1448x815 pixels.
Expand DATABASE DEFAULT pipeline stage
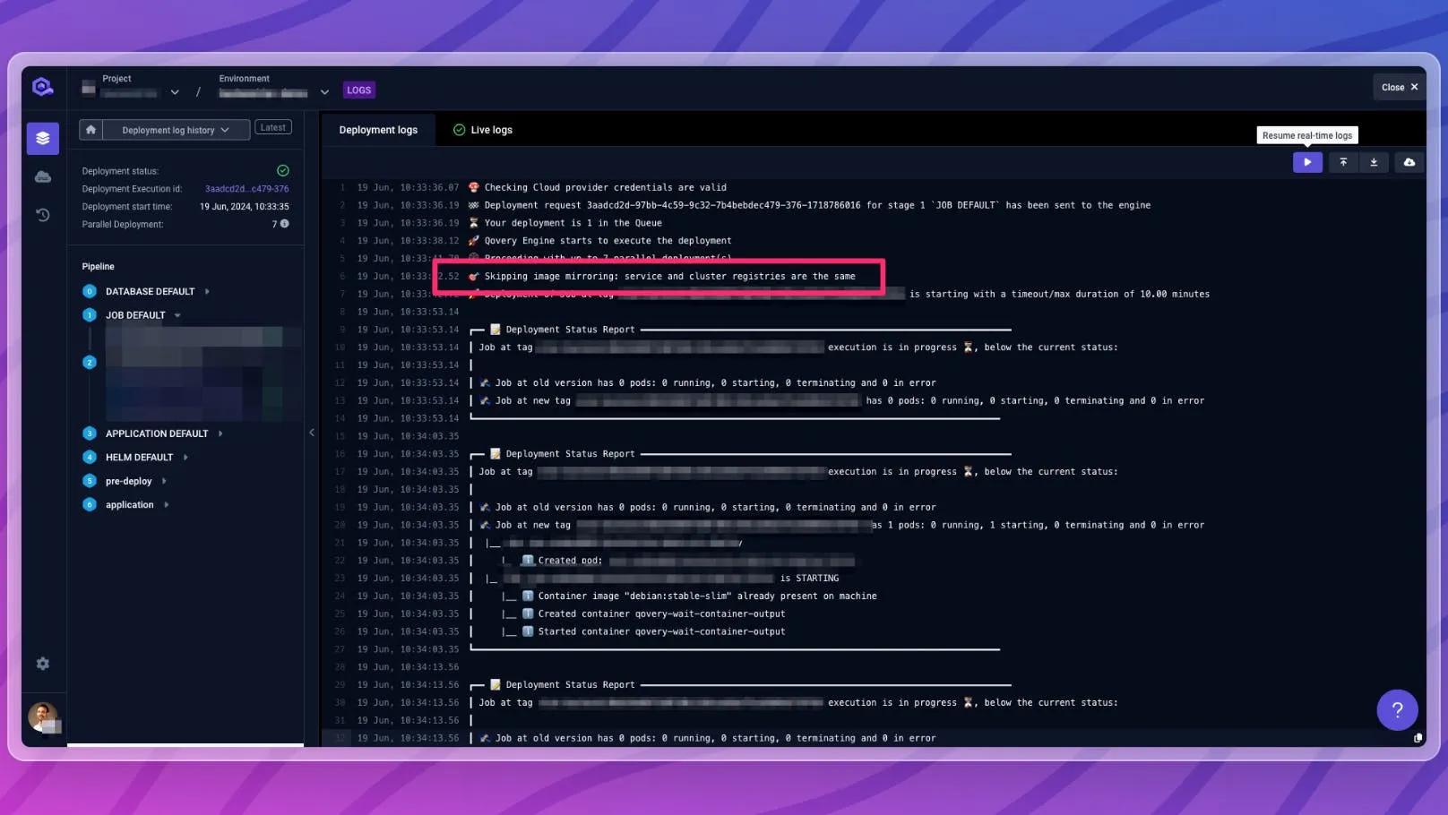207,291
